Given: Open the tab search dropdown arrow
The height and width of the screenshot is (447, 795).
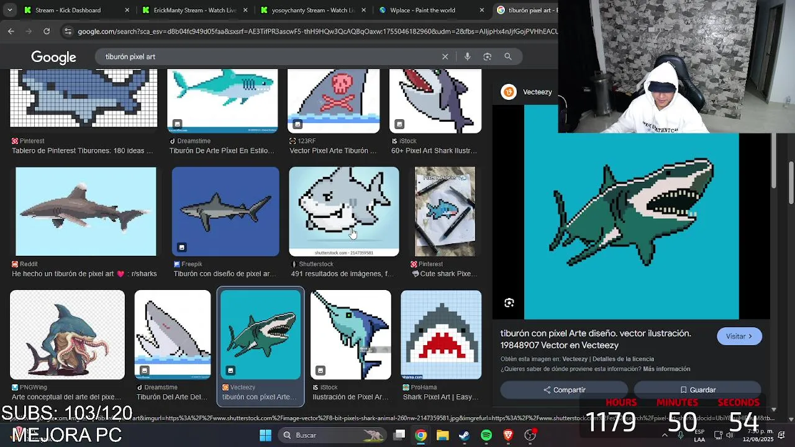Looking at the screenshot, I should [x=9, y=10].
